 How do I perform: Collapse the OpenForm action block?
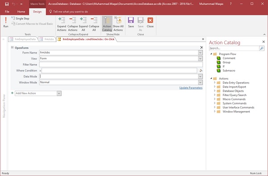[x=12, y=47]
